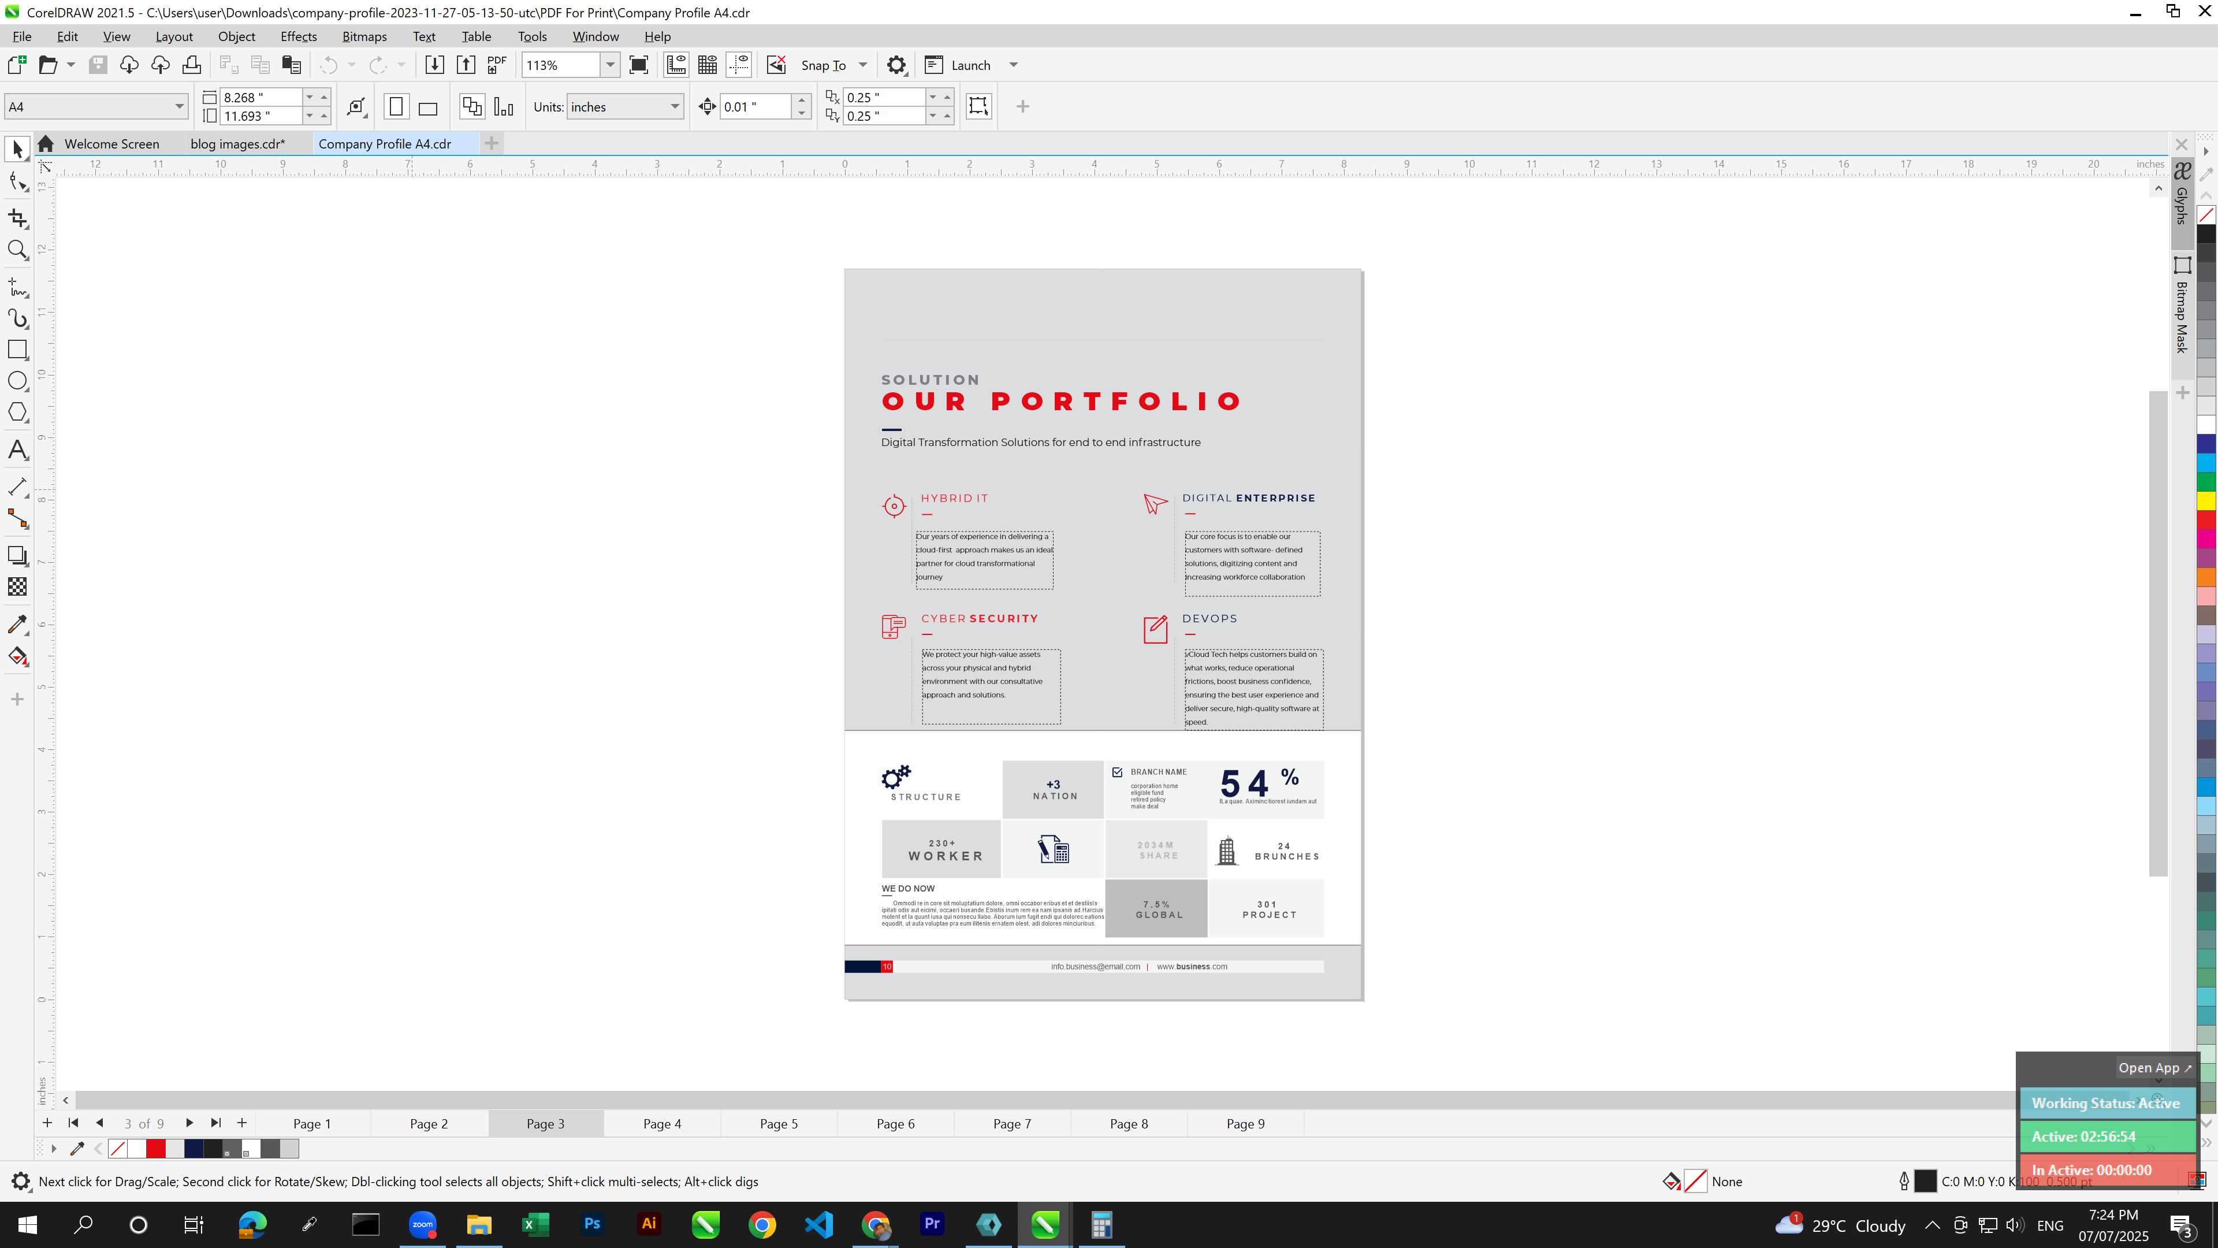Viewport: 2218px width, 1248px height.
Task: Click Open App button
Action: click(x=2154, y=1068)
